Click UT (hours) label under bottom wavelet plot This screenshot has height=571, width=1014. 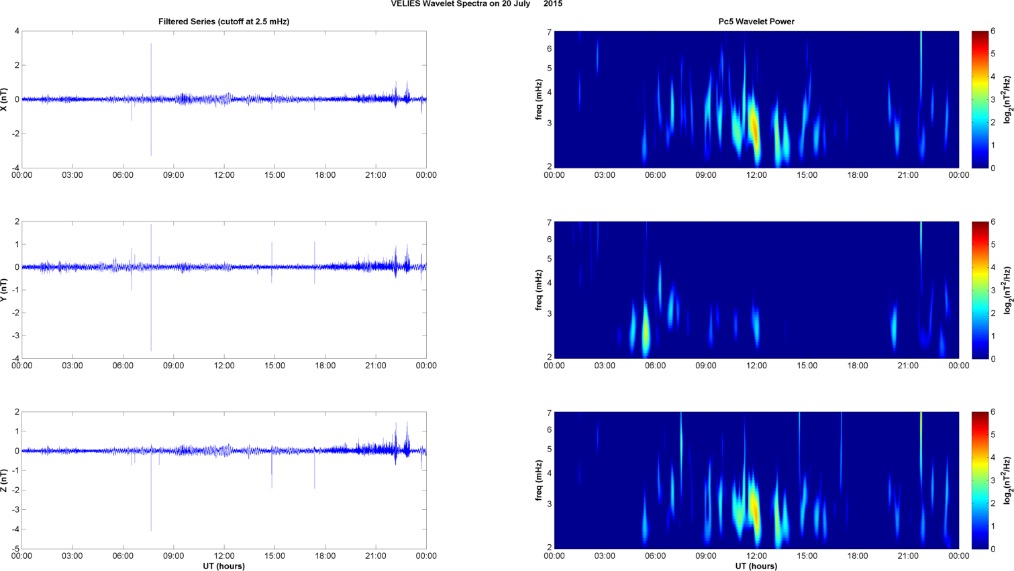tap(756, 566)
